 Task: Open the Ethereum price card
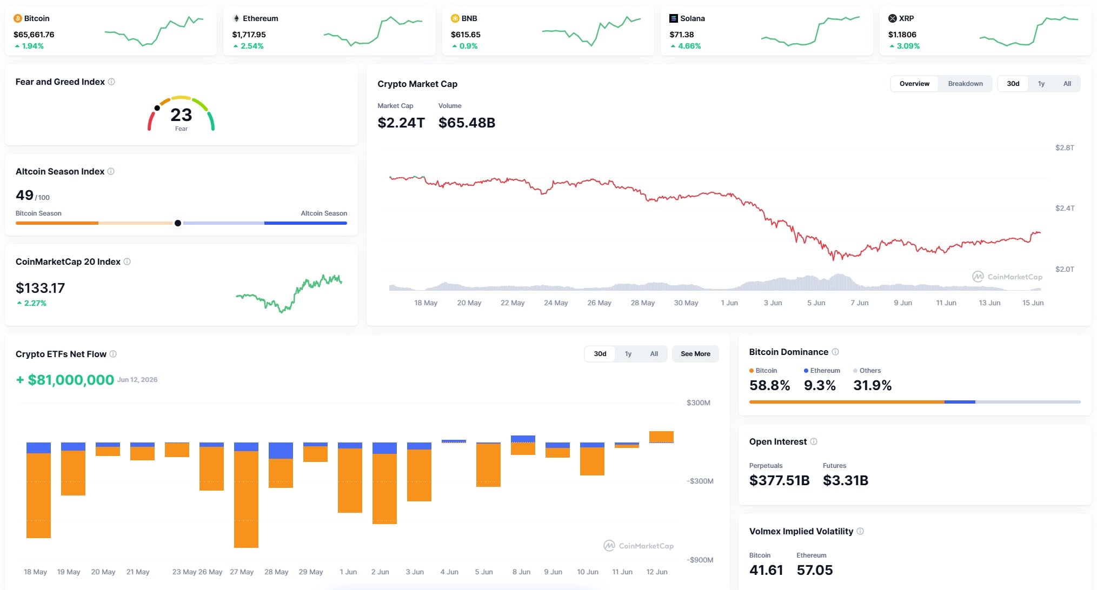(329, 31)
